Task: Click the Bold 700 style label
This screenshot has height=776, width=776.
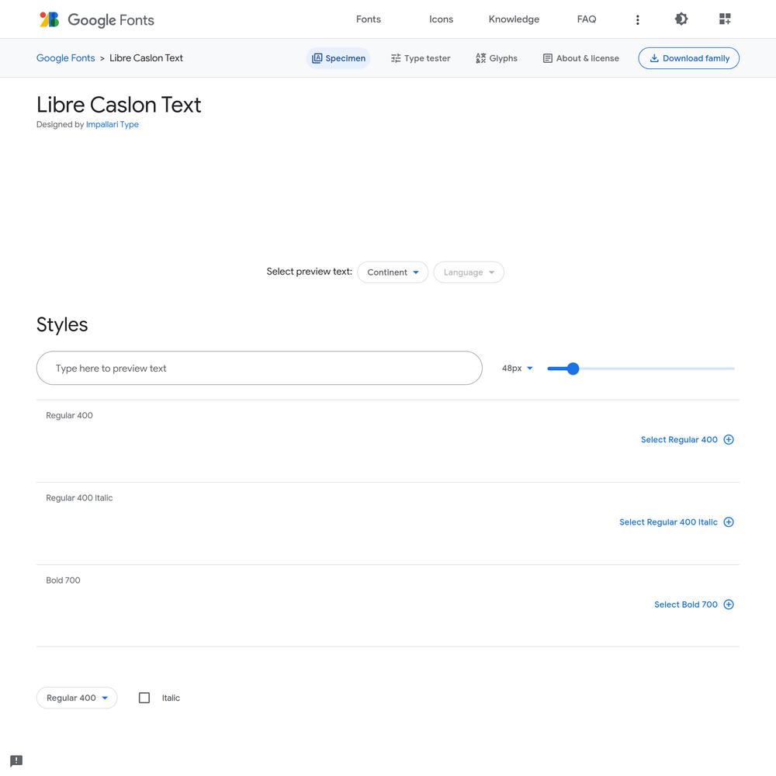Action: (63, 580)
